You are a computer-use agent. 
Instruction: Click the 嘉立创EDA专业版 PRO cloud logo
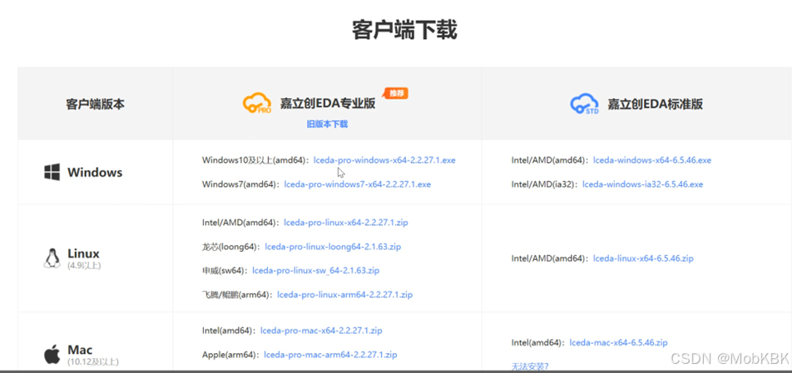tap(257, 103)
